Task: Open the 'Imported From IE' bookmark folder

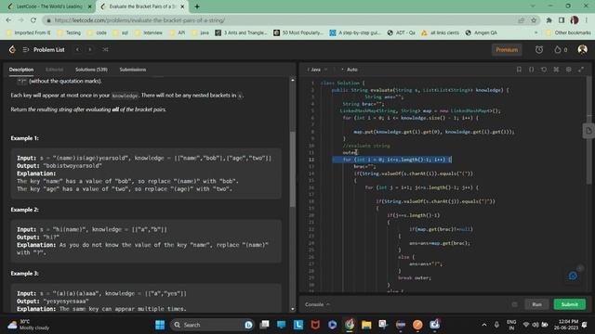Action: (29, 33)
